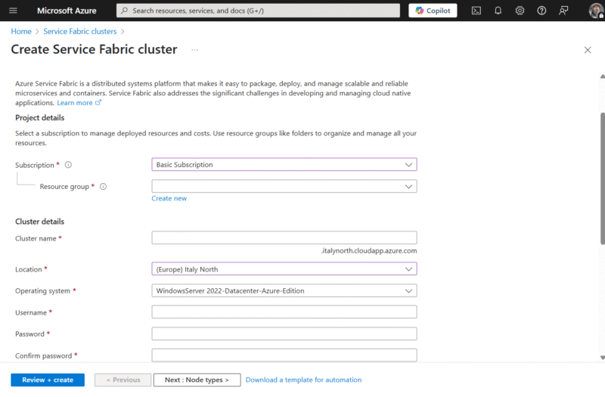Click the Cluster name field
Viewport: 605px width, 397px height.
pyautogui.click(x=284, y=237)
